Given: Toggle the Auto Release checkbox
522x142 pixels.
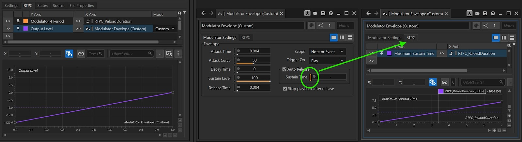Looking at the screenshot, I should click(284, 69).
